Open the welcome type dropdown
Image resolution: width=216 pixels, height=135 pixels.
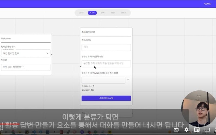click(26, 53)
